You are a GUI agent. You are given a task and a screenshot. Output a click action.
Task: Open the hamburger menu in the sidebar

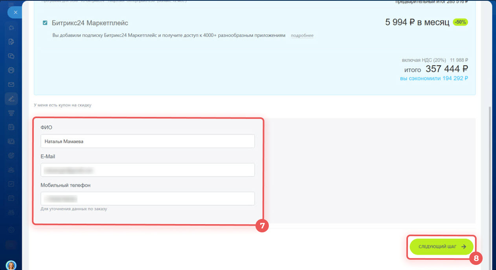[11, 4]
